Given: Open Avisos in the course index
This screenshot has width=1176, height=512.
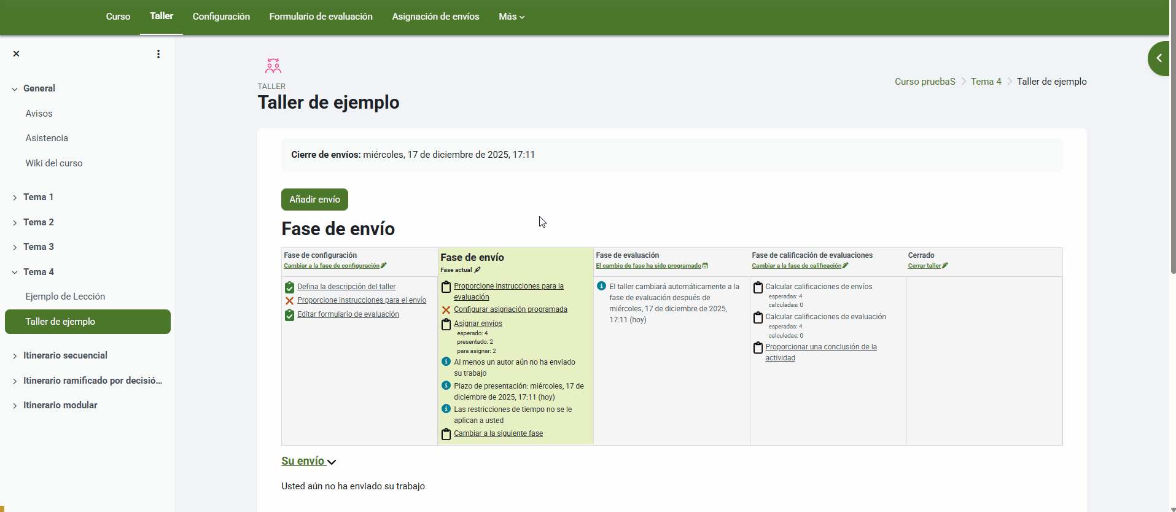Looking at the screenshot, I should pos(39,114).
